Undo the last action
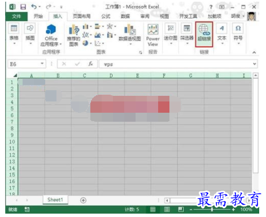Viewport: 266px width, 217px height. (x=34, y=7)
